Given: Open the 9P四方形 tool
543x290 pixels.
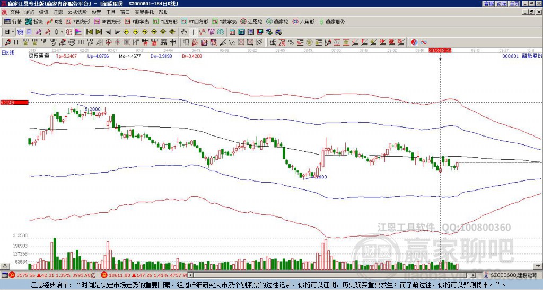Looking at the screenshot, I should click(x=108, y=21).
